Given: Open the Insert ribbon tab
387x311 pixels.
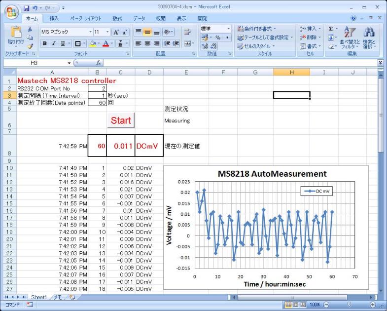Looking at the screenshot, I should 54,19.
